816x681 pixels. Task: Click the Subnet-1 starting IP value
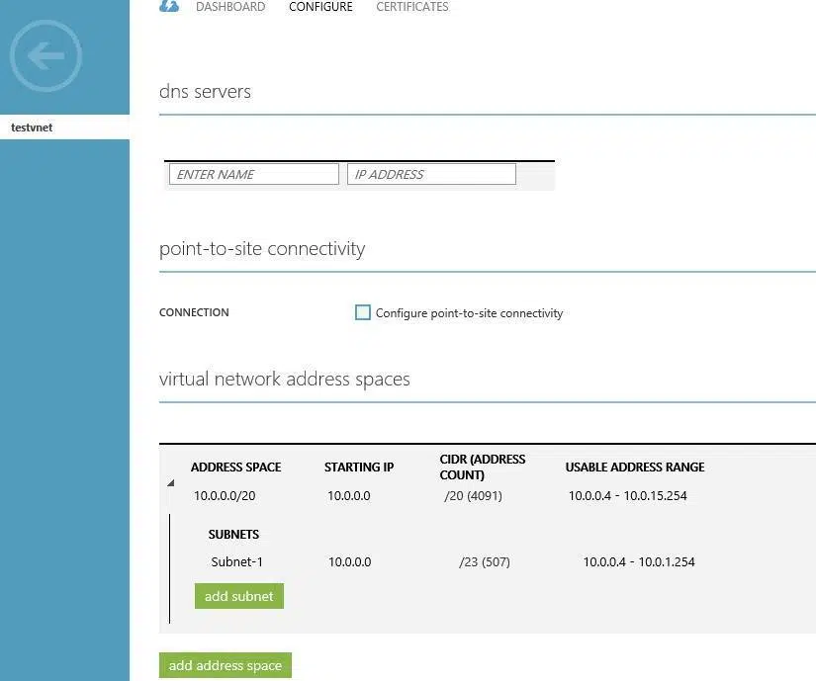click(349, 561)
